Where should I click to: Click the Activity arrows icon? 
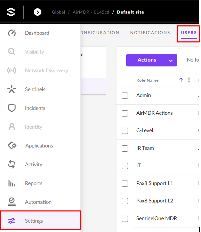12,164
